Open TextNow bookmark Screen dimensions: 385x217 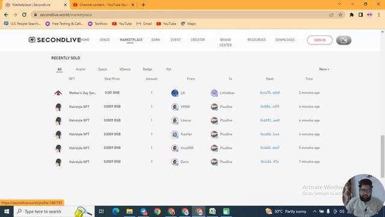pyautogui.click(x=97, y=24)
